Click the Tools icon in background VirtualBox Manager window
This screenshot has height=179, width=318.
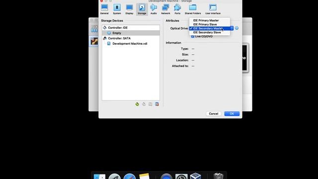94,29
